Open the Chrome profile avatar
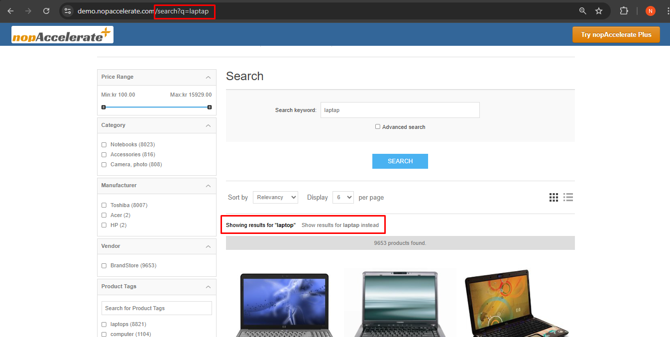The width and height of the screenshot is (670, 337). [650, 11]
